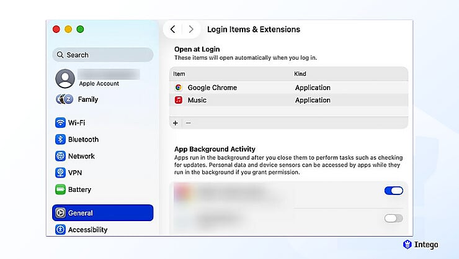
Task: Select the Battery label in sidebar
Action: 79,189
